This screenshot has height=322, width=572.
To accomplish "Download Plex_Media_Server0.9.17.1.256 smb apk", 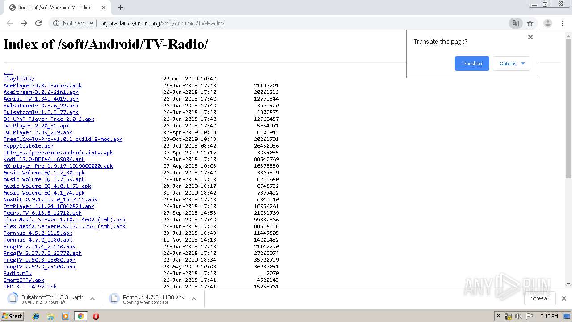I will [64, 226].
